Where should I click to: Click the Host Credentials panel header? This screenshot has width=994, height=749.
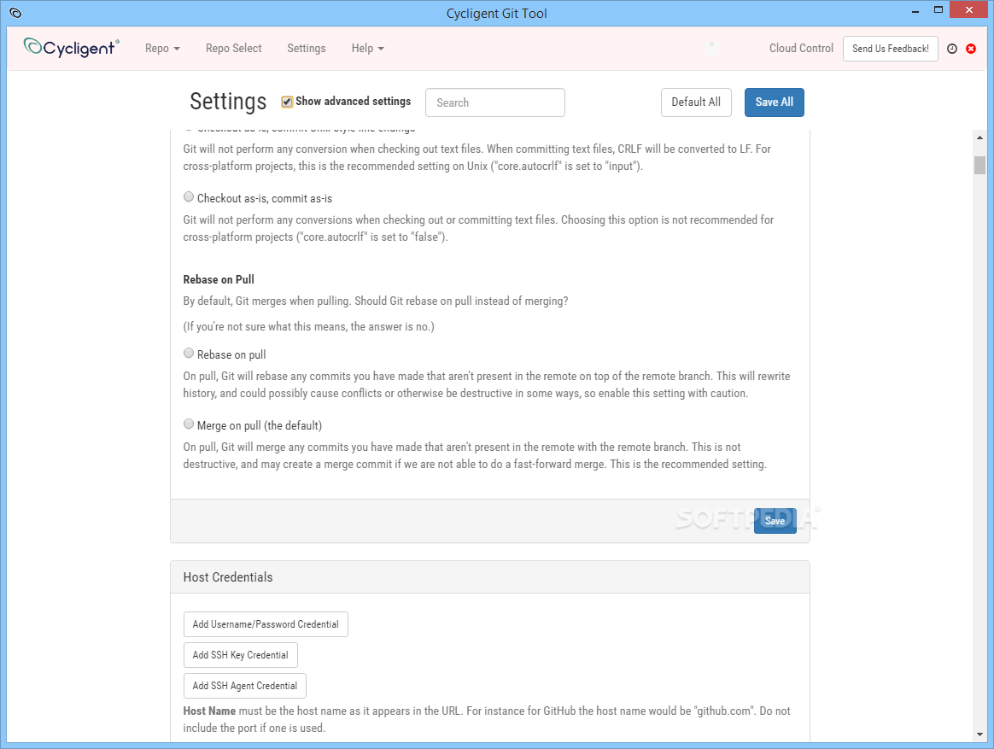(490, 577)
